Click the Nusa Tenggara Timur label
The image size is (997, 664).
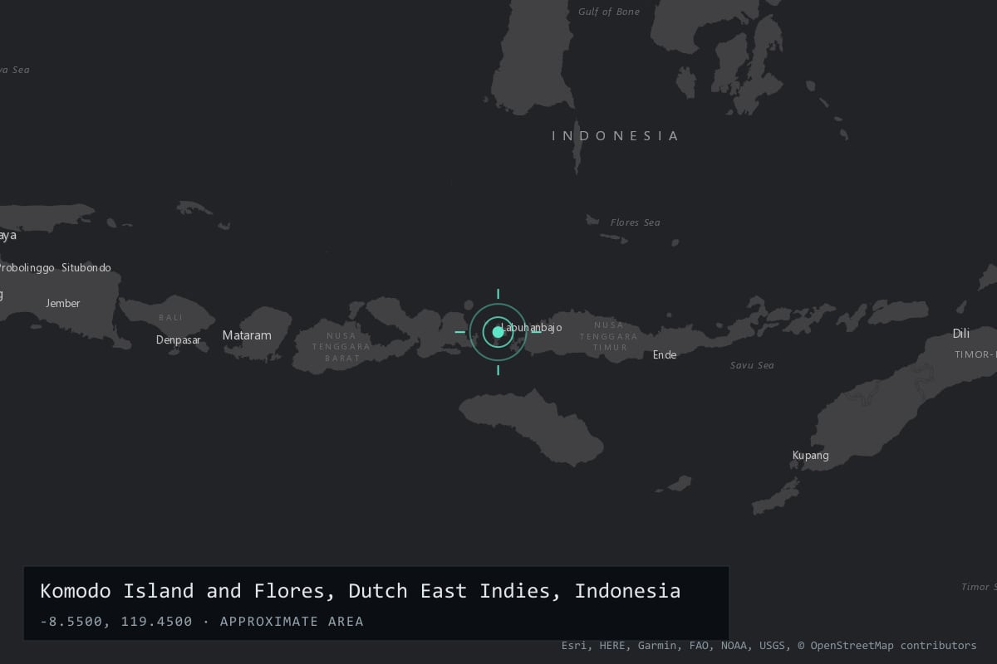[x=609, y=336]
